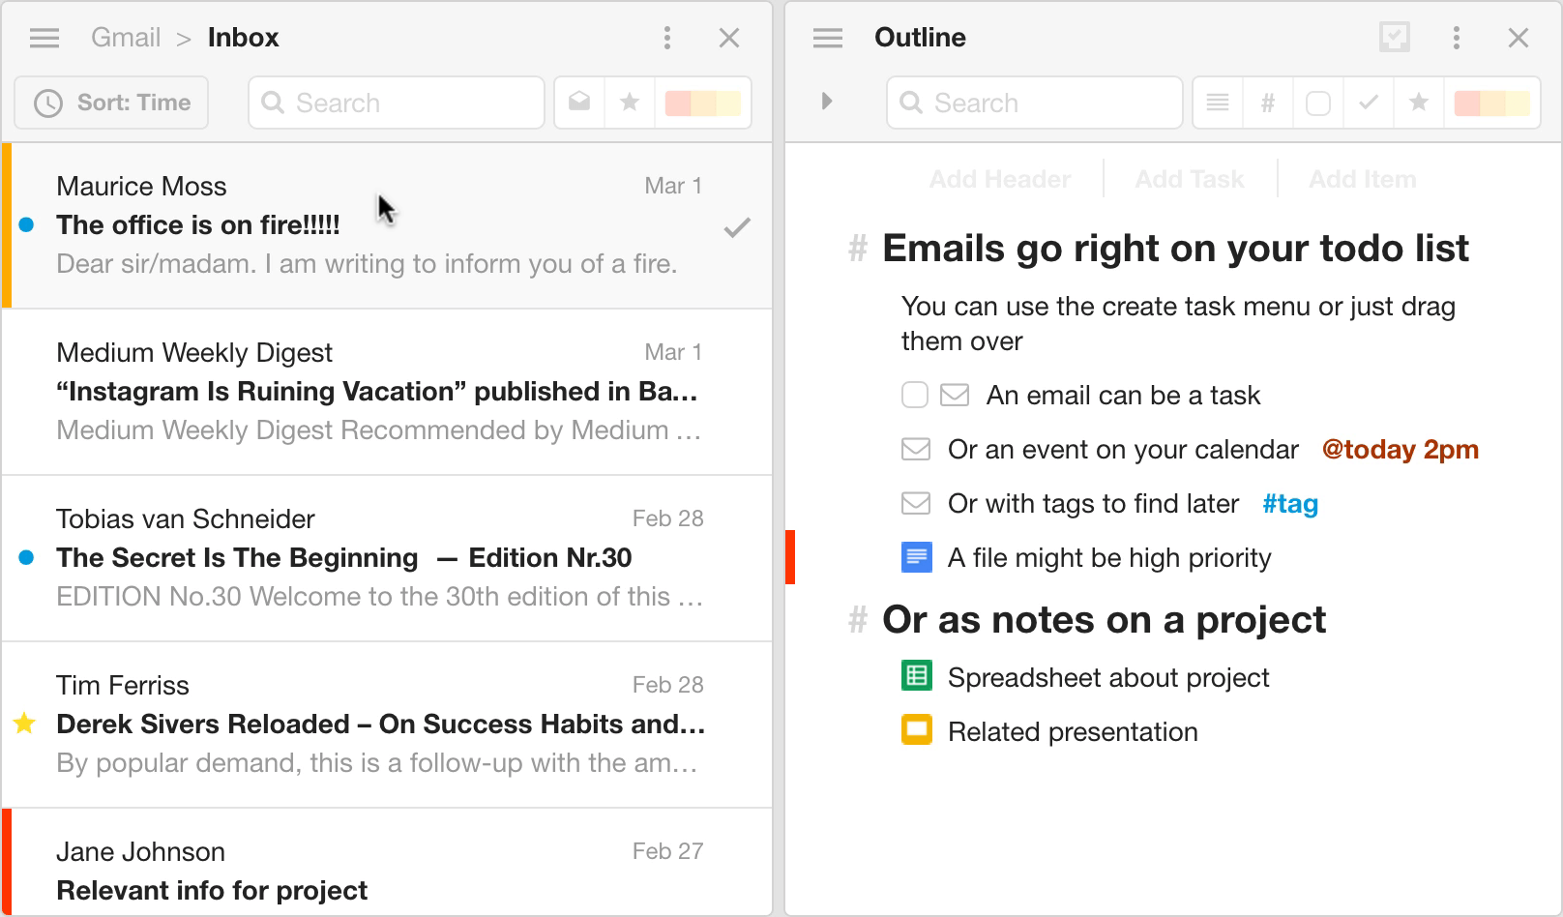Open the Gmail panel hamburger menu
Viewport: 1563px width, 917px height.
pyautogui.click(x=44, y=38)
